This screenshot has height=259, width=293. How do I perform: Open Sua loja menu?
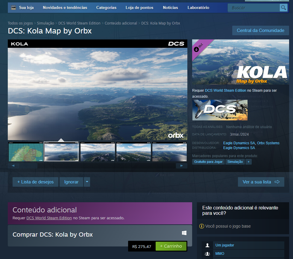pos(26,8)
